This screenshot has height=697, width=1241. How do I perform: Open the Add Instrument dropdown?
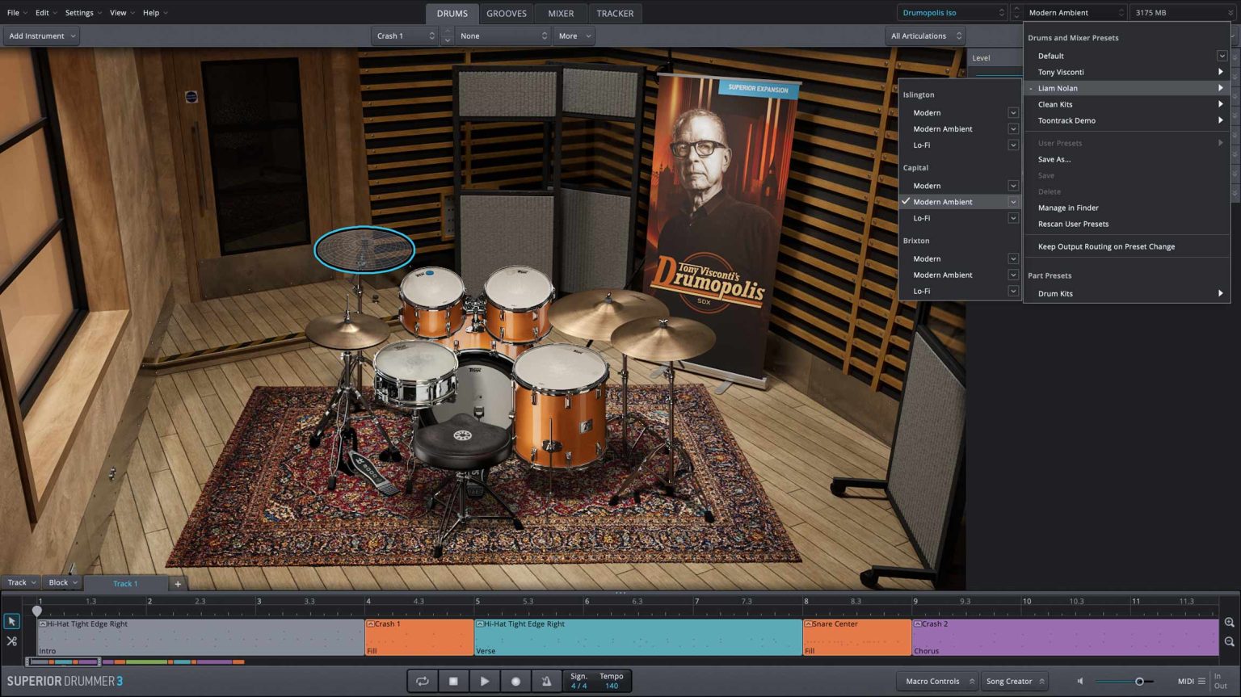(41, 36)
